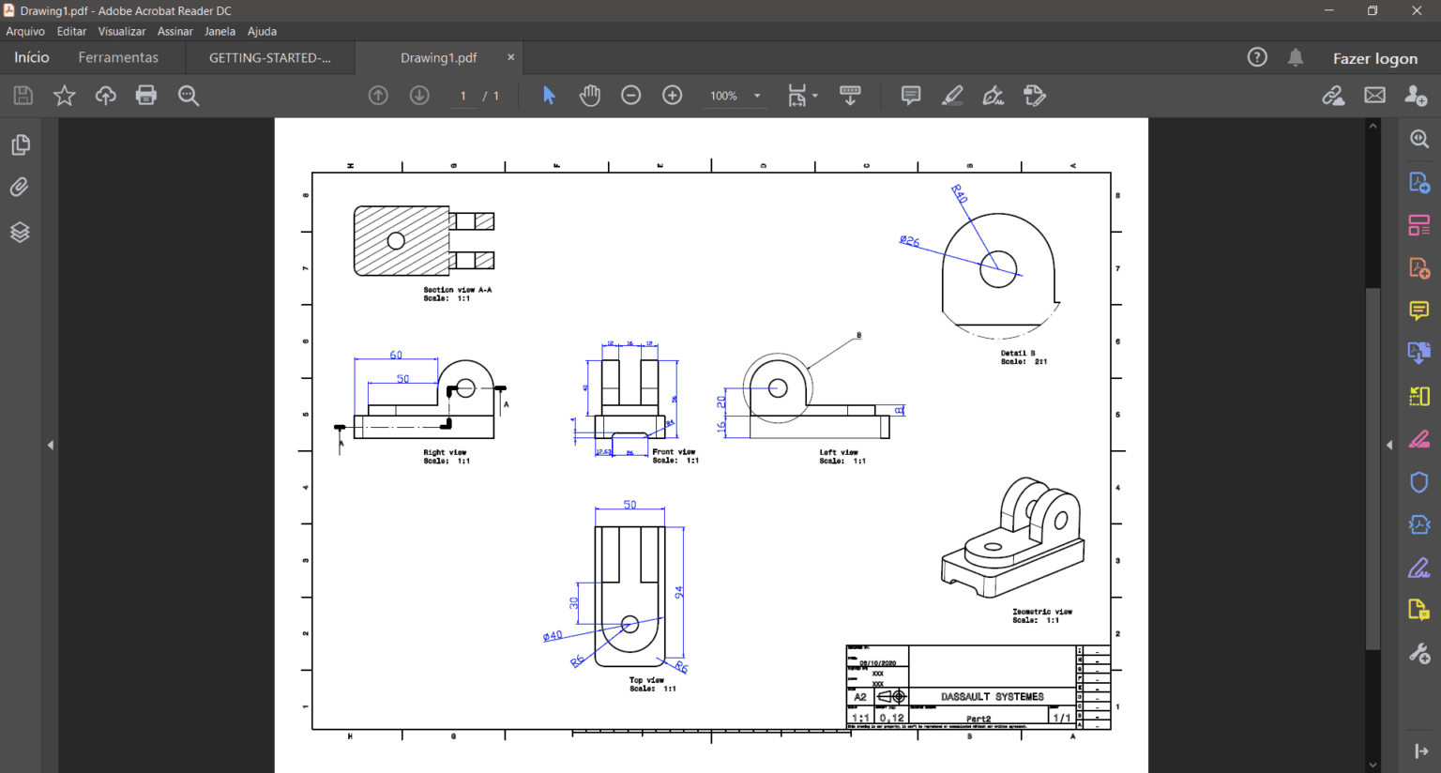The image size is (1441, 773).
Task: Open the Fill & Sign tool
Action: [1418, 568]
